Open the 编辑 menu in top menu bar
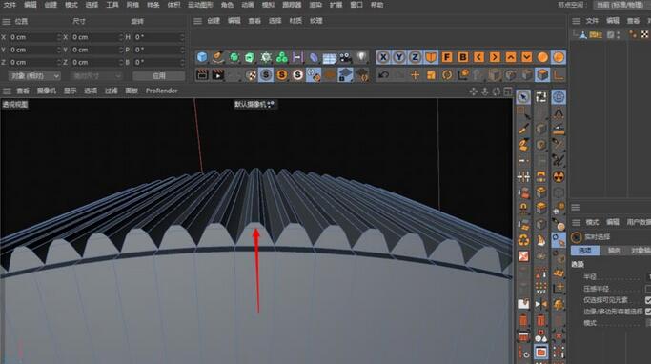 click(31, 5)
